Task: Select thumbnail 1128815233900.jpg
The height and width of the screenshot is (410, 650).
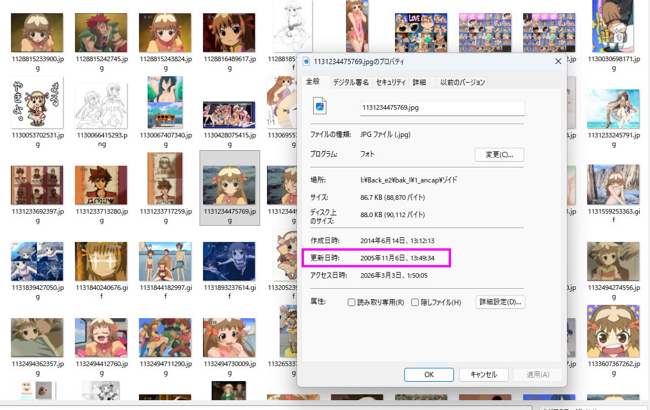Action: coord(37,33)
